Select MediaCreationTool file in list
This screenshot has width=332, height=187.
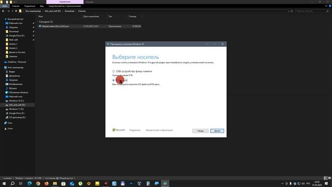click(90, 26)
